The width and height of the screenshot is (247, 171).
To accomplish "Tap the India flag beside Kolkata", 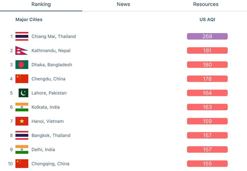I will (22, 107).
